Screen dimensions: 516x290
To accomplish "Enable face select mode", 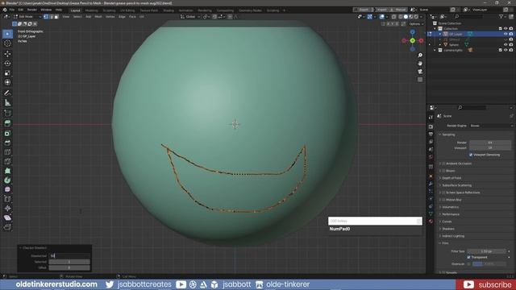I will tap(56, 16).
